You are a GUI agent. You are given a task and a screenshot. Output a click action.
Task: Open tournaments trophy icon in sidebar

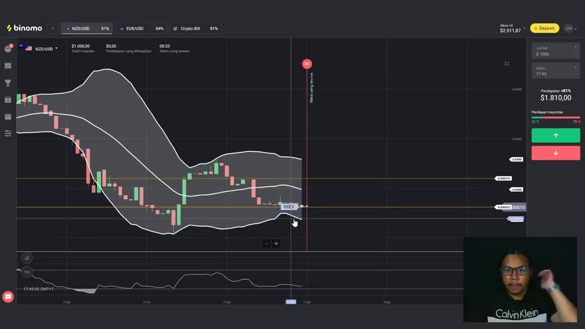pyautogui.click(x=8, y=83)
